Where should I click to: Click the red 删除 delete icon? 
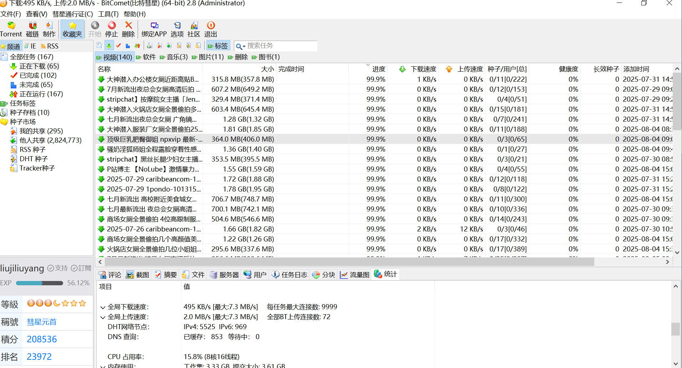click(128, 26)
